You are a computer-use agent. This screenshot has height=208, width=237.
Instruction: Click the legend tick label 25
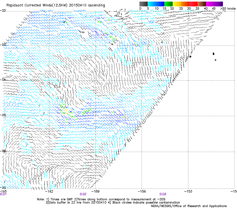pyautogui.click(x=181, y=9)
